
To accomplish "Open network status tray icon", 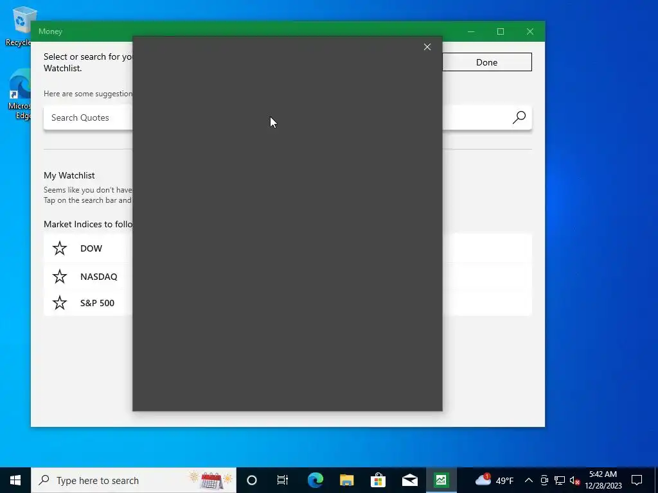I will (560, 480).
